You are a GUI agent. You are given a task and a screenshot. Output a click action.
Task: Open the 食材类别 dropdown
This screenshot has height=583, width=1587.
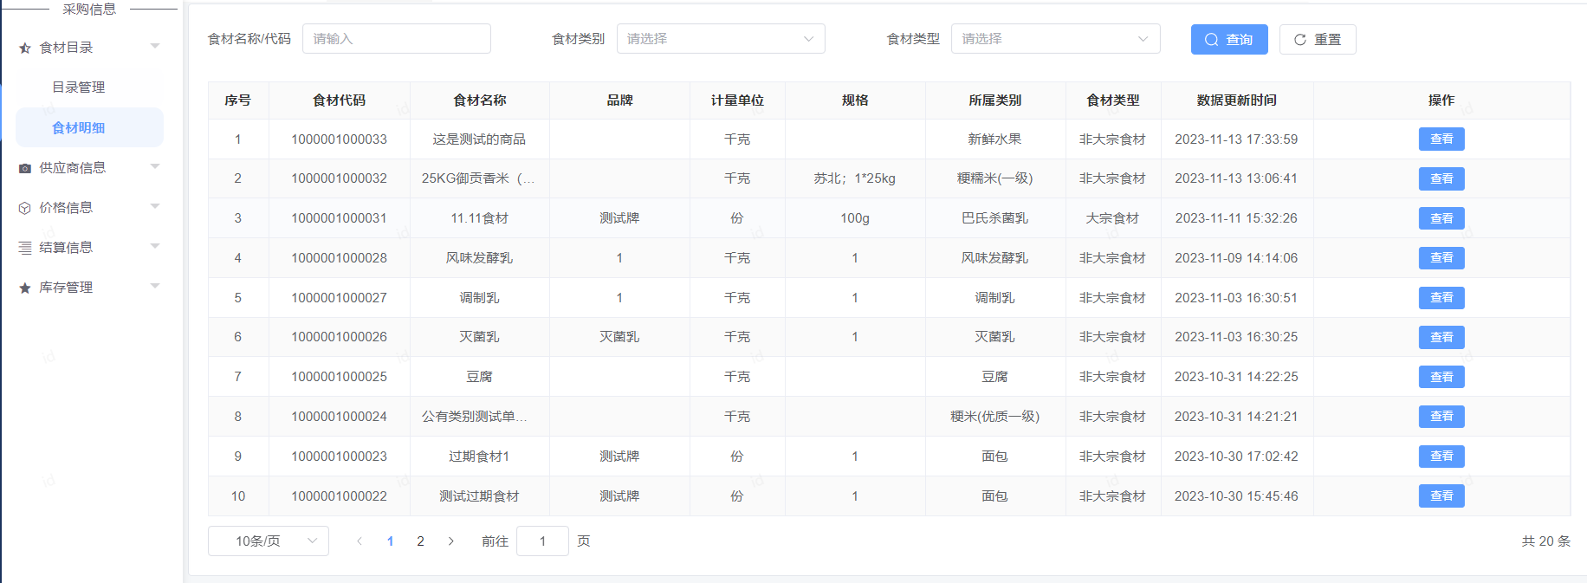click(x=721, y=39)
